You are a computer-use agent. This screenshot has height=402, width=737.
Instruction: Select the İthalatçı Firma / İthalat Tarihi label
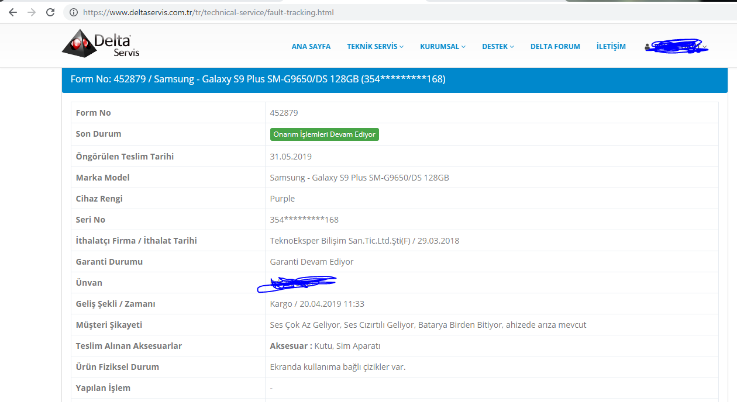(x=136, y=241)
